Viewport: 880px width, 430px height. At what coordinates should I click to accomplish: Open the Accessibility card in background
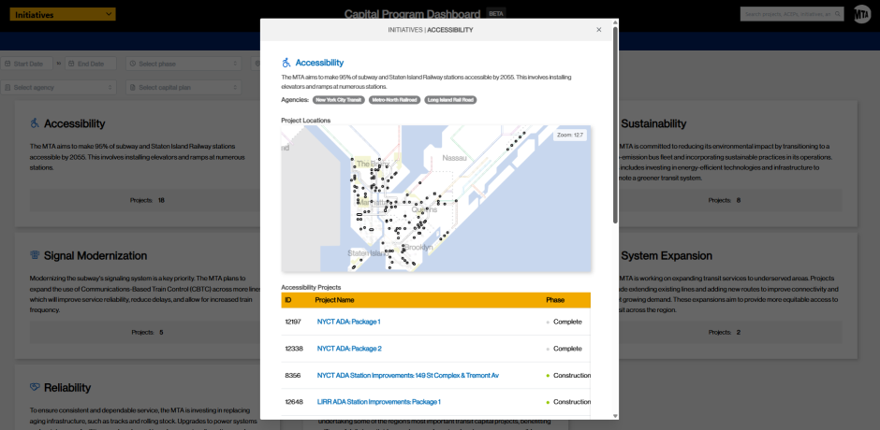[x=138, y=164]
